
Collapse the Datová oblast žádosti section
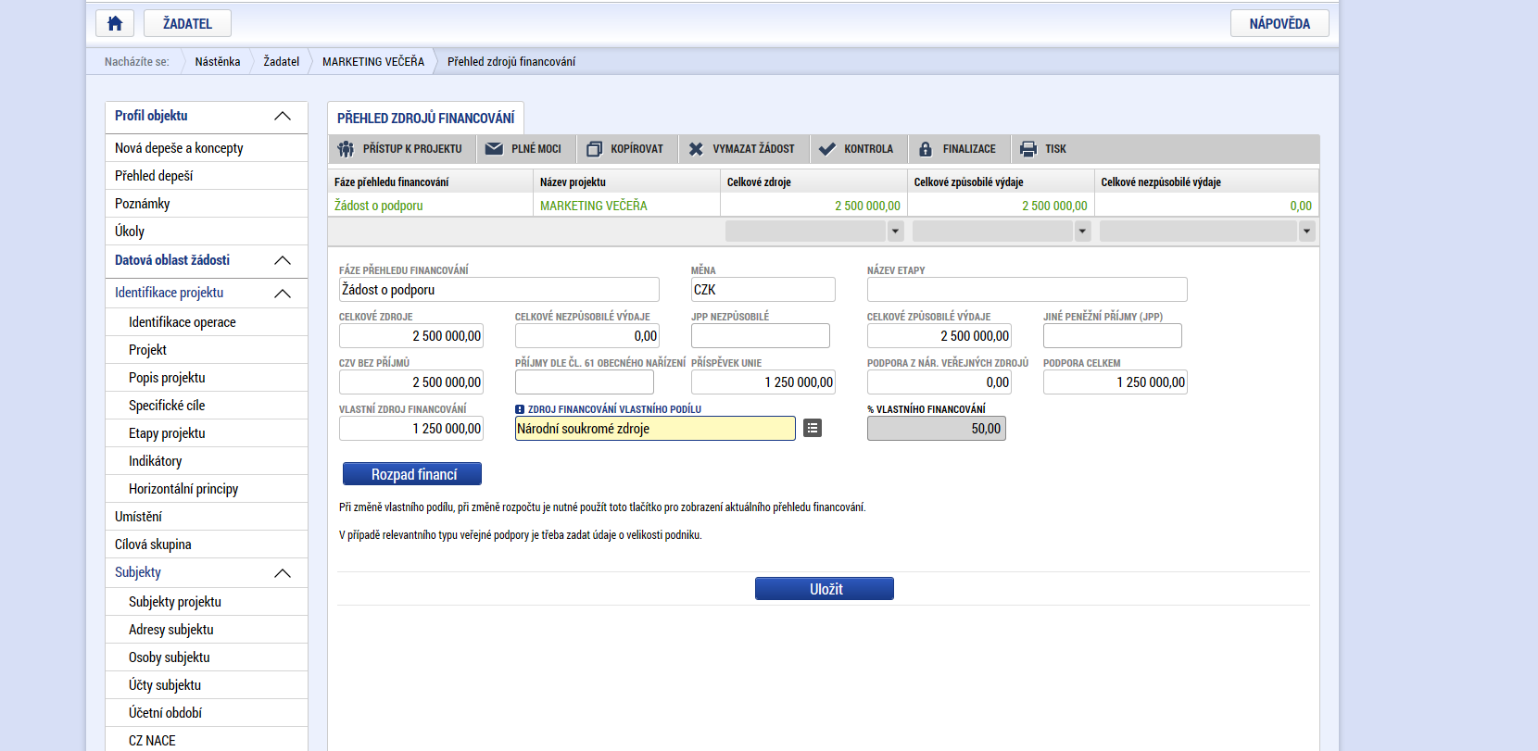283,261
